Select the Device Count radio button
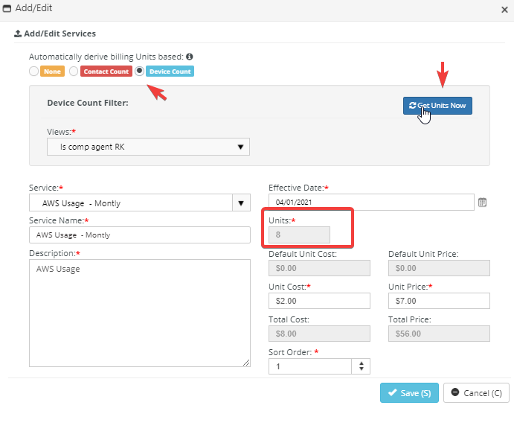This screenshot has width=514, height=446. (x=139, y=71)
